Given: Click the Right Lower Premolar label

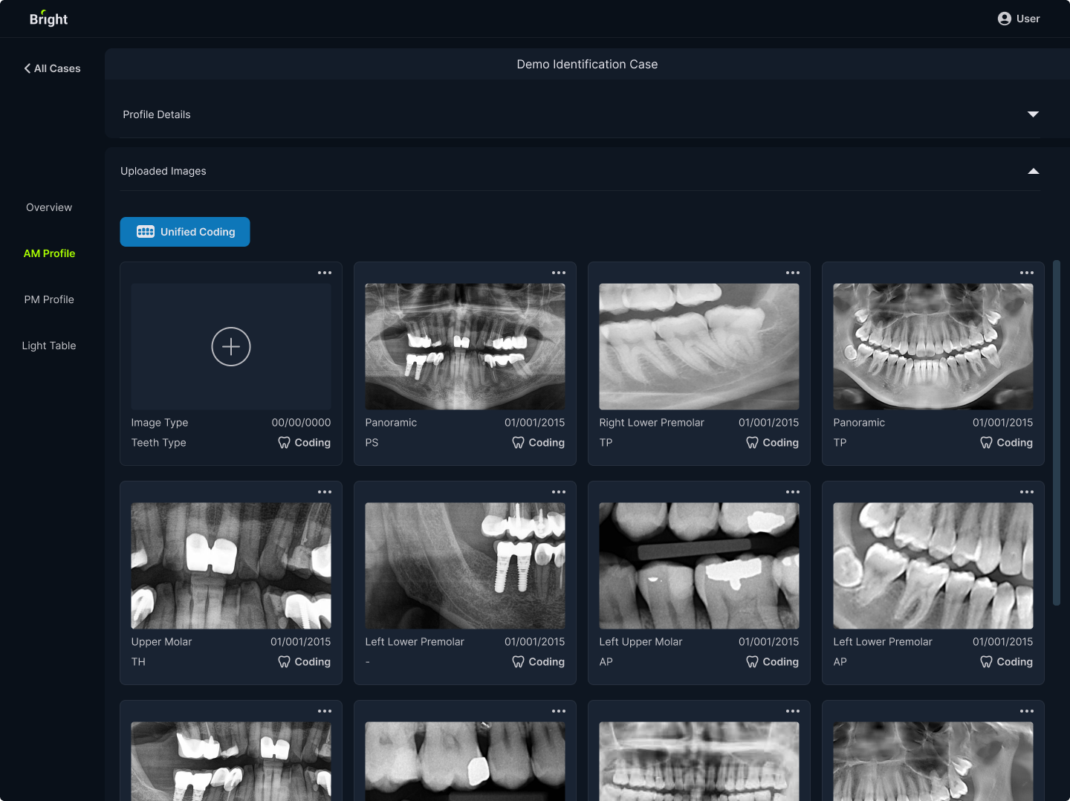Looking at the screenshot, I should 652,423.
